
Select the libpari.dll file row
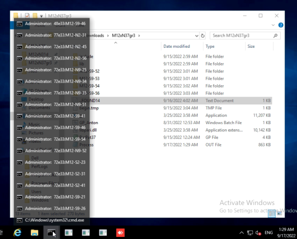click(x=172, y=130)
